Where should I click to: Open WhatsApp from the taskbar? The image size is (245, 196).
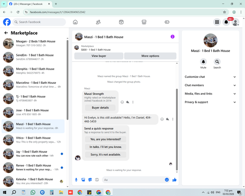click(x=33, y=192)
